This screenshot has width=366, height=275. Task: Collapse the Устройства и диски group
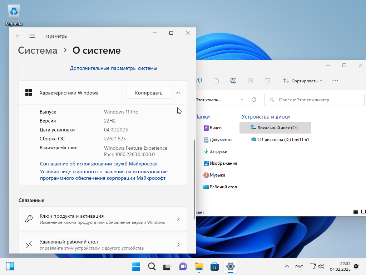click(x=266, y=116)
